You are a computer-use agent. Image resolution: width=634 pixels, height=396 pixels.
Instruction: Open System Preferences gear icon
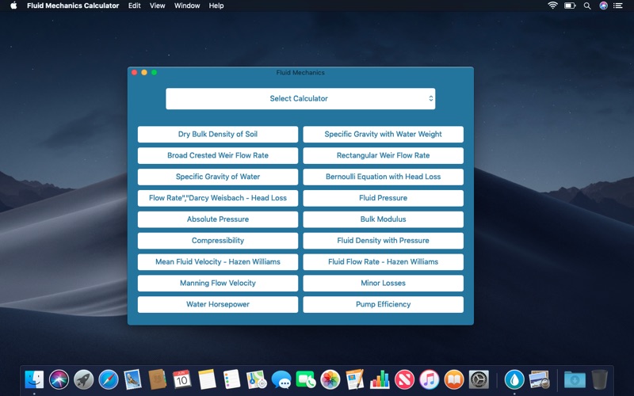(x=479, y=379)
